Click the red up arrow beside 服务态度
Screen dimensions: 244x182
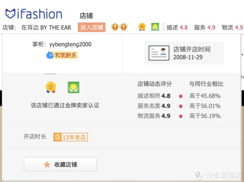(181, 106)
